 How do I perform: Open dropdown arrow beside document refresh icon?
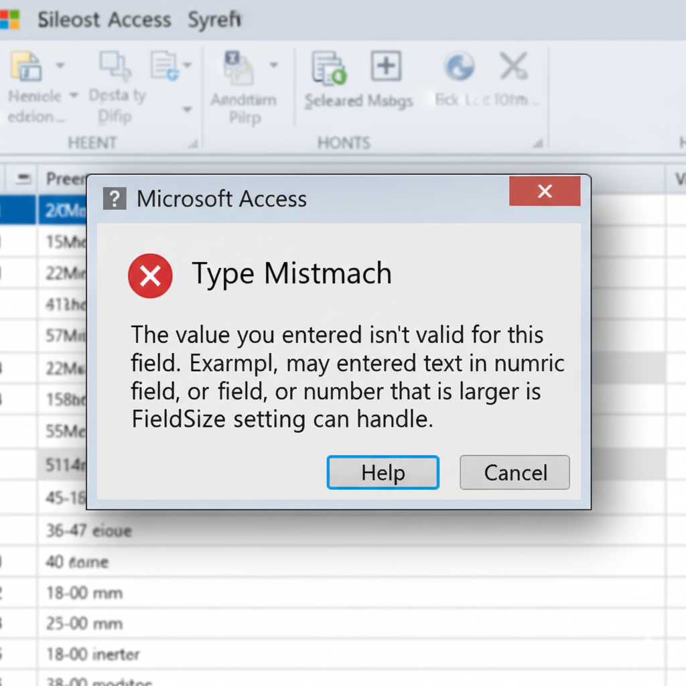(187, 66)
